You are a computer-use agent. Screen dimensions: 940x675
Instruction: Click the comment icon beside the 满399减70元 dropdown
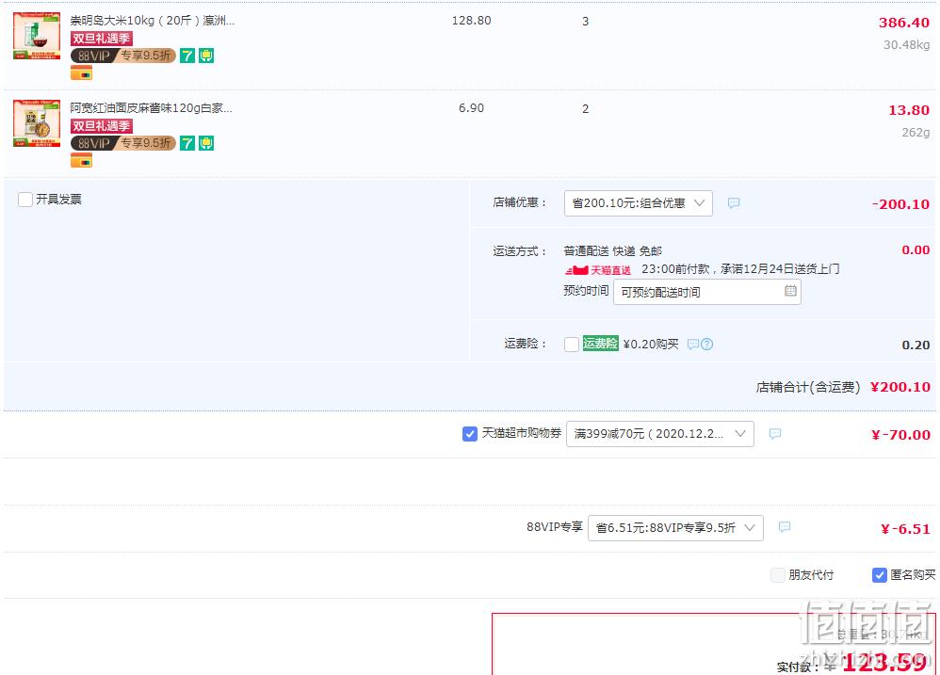pos(774,434)
